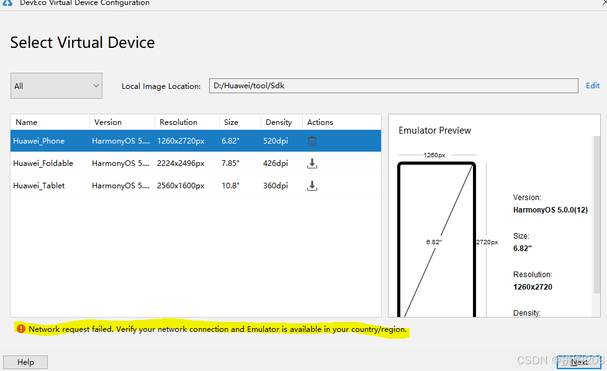Select the Huawei_Tablet device row
Screen dimensions: 607x371
(x=196, y=186)
